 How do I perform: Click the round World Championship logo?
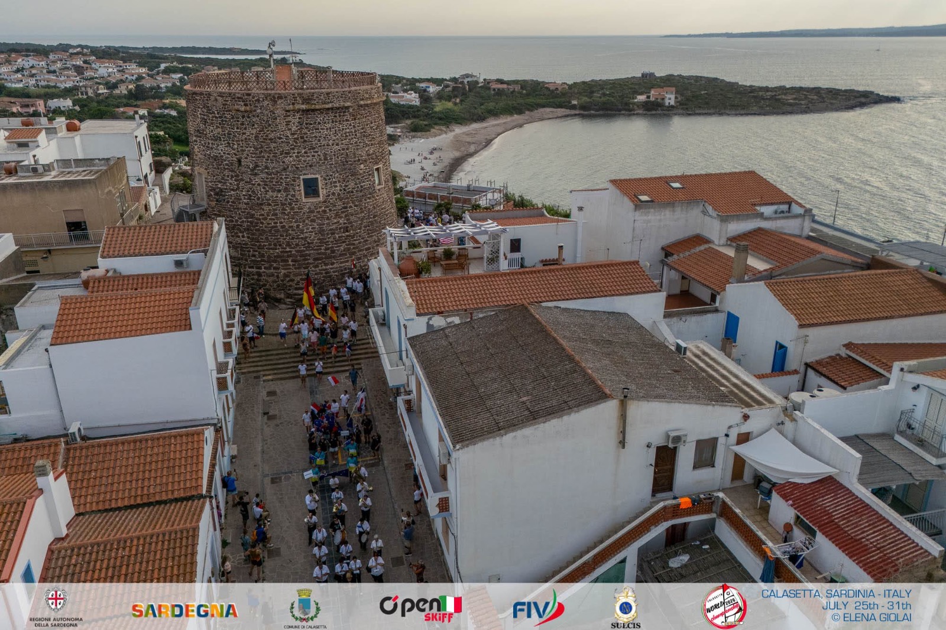[724, 606]
